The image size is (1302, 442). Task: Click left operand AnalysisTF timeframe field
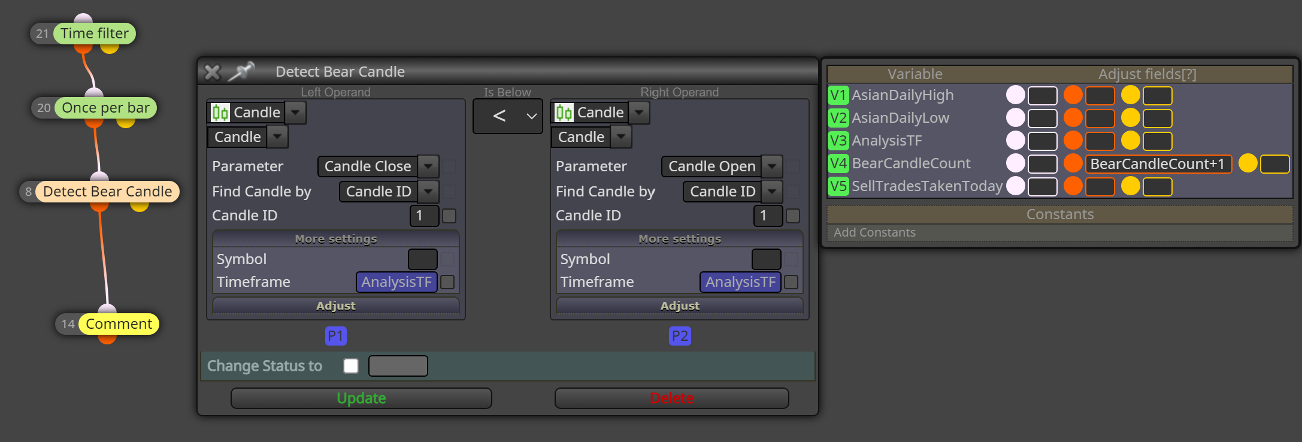(396, 282)
